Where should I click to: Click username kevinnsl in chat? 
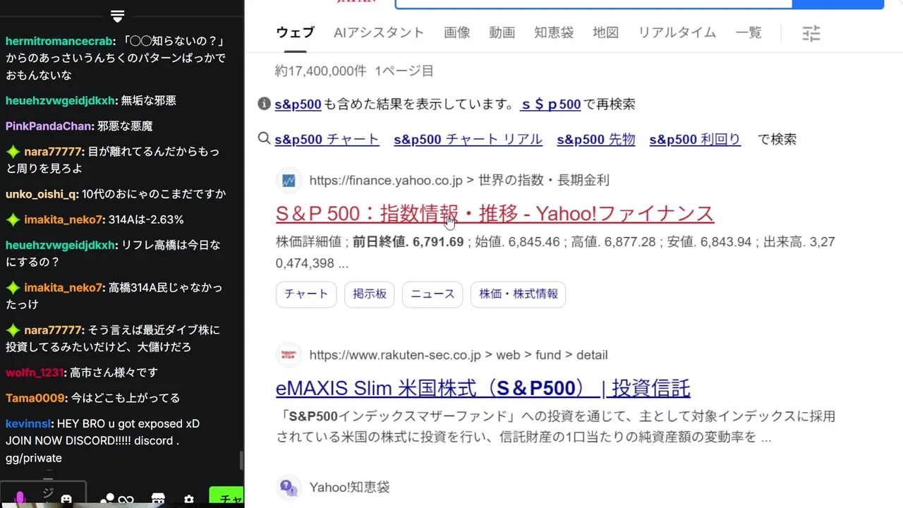coord(28,424)
